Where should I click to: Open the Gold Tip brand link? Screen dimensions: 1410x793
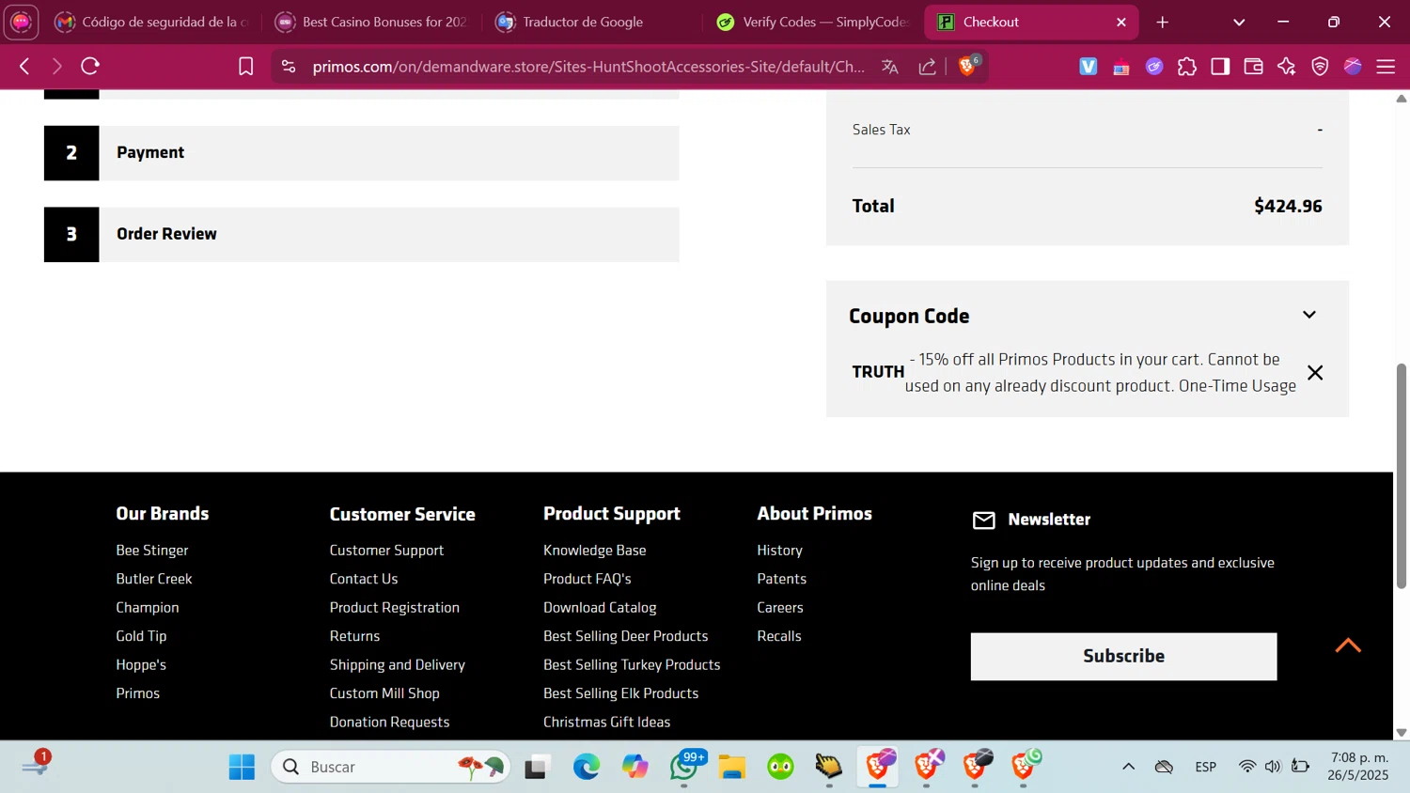(x=141, y=636)
